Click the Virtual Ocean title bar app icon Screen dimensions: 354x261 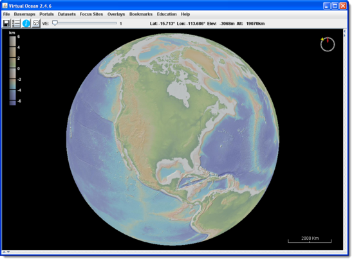pyautogui.click(x=5, y=6)
